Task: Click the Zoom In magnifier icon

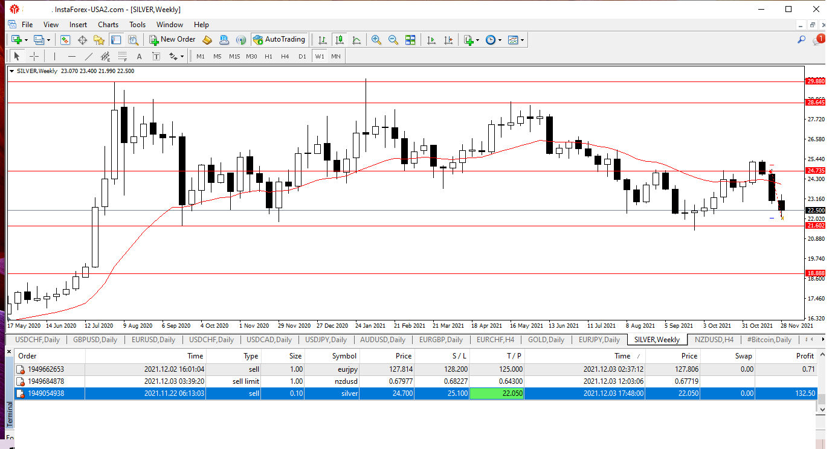Action: click(x=376, y=40)
